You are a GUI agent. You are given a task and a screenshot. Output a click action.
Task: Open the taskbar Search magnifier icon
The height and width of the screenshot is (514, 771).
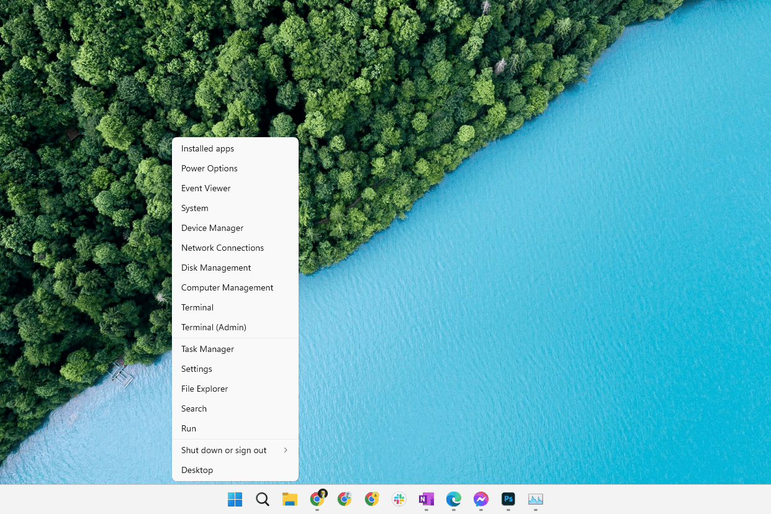[263, 499]
